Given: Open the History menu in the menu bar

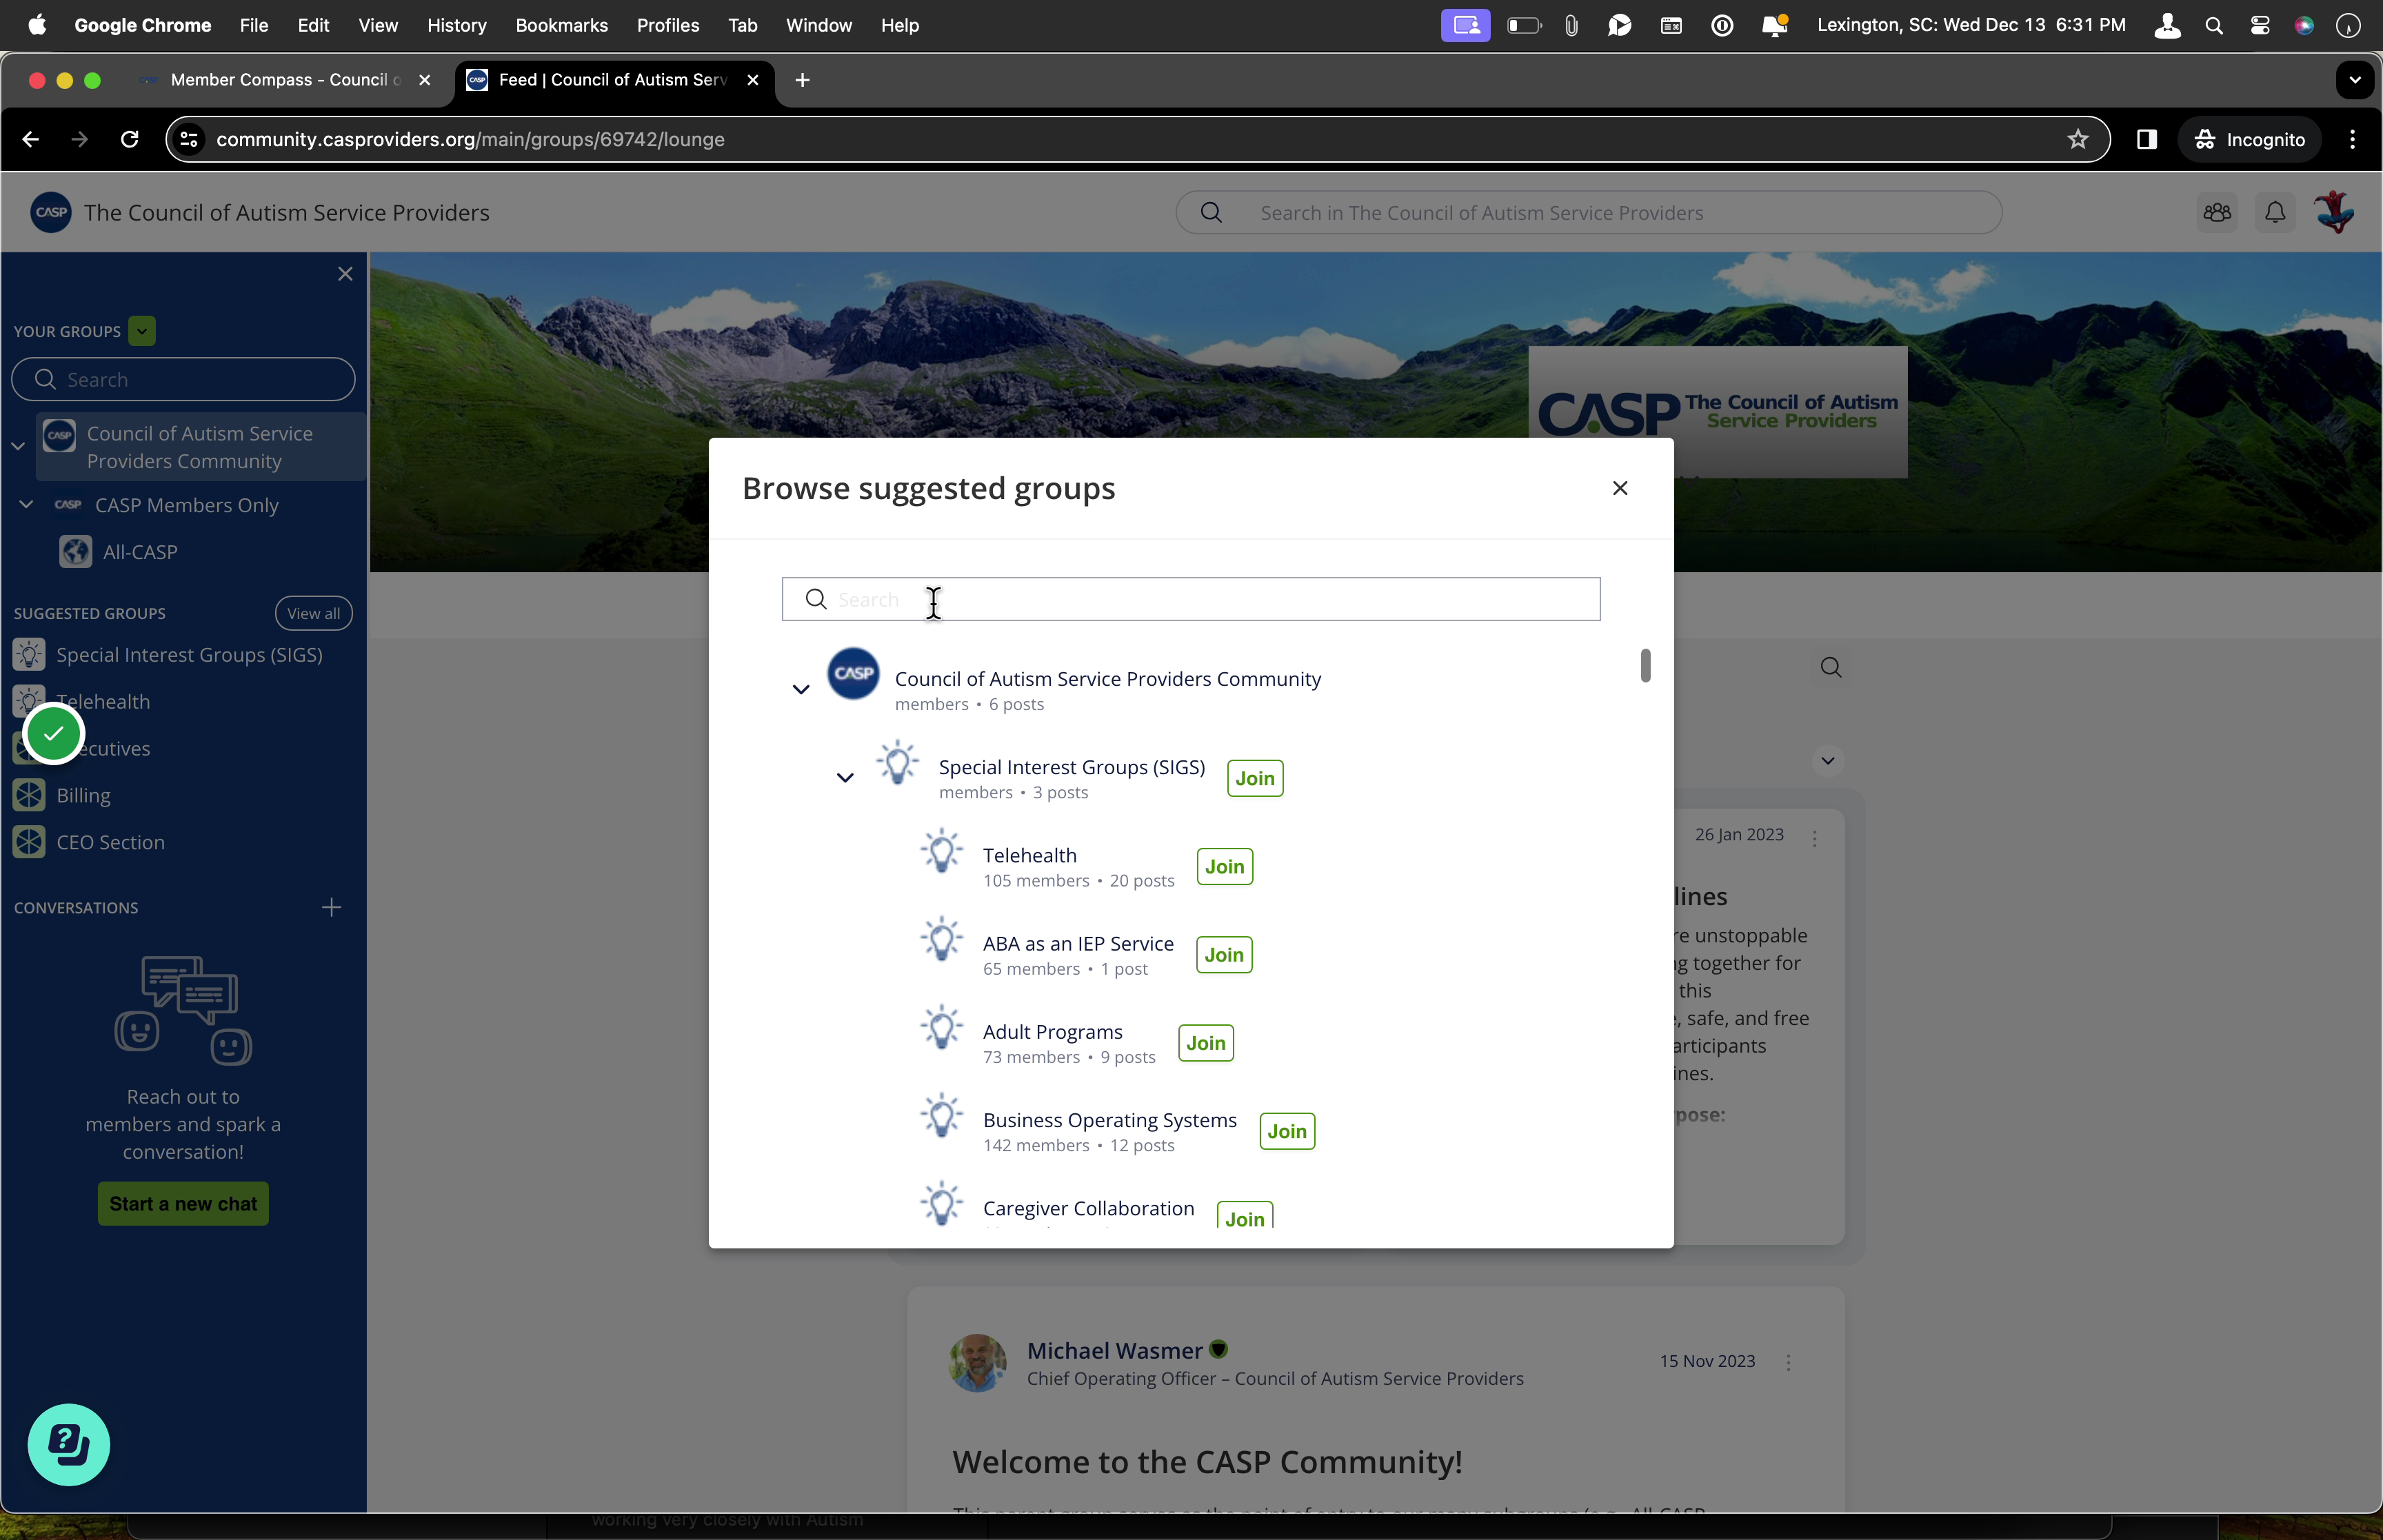Looking at the screenshot, I should click(456, 25).
